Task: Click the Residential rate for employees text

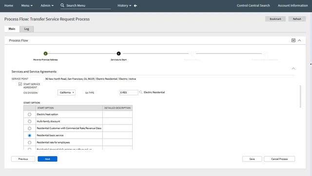Action: click(53, 142)
